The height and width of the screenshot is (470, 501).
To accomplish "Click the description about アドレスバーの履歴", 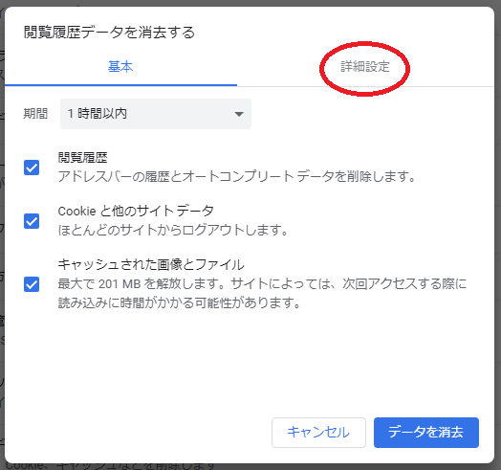I will 237,176.
